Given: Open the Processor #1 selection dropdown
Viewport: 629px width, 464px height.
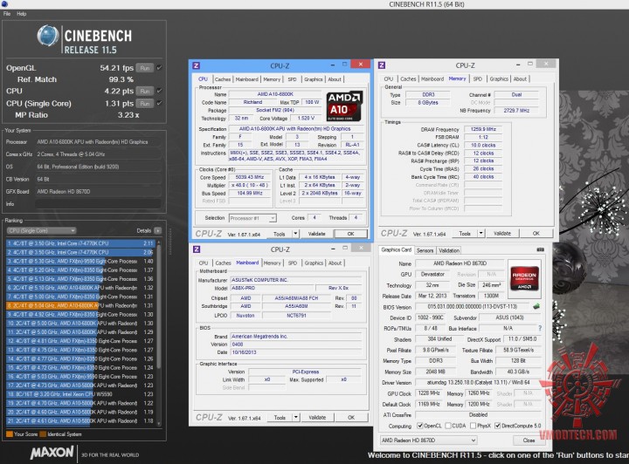Looking at the screenshot, I should 252,218.
